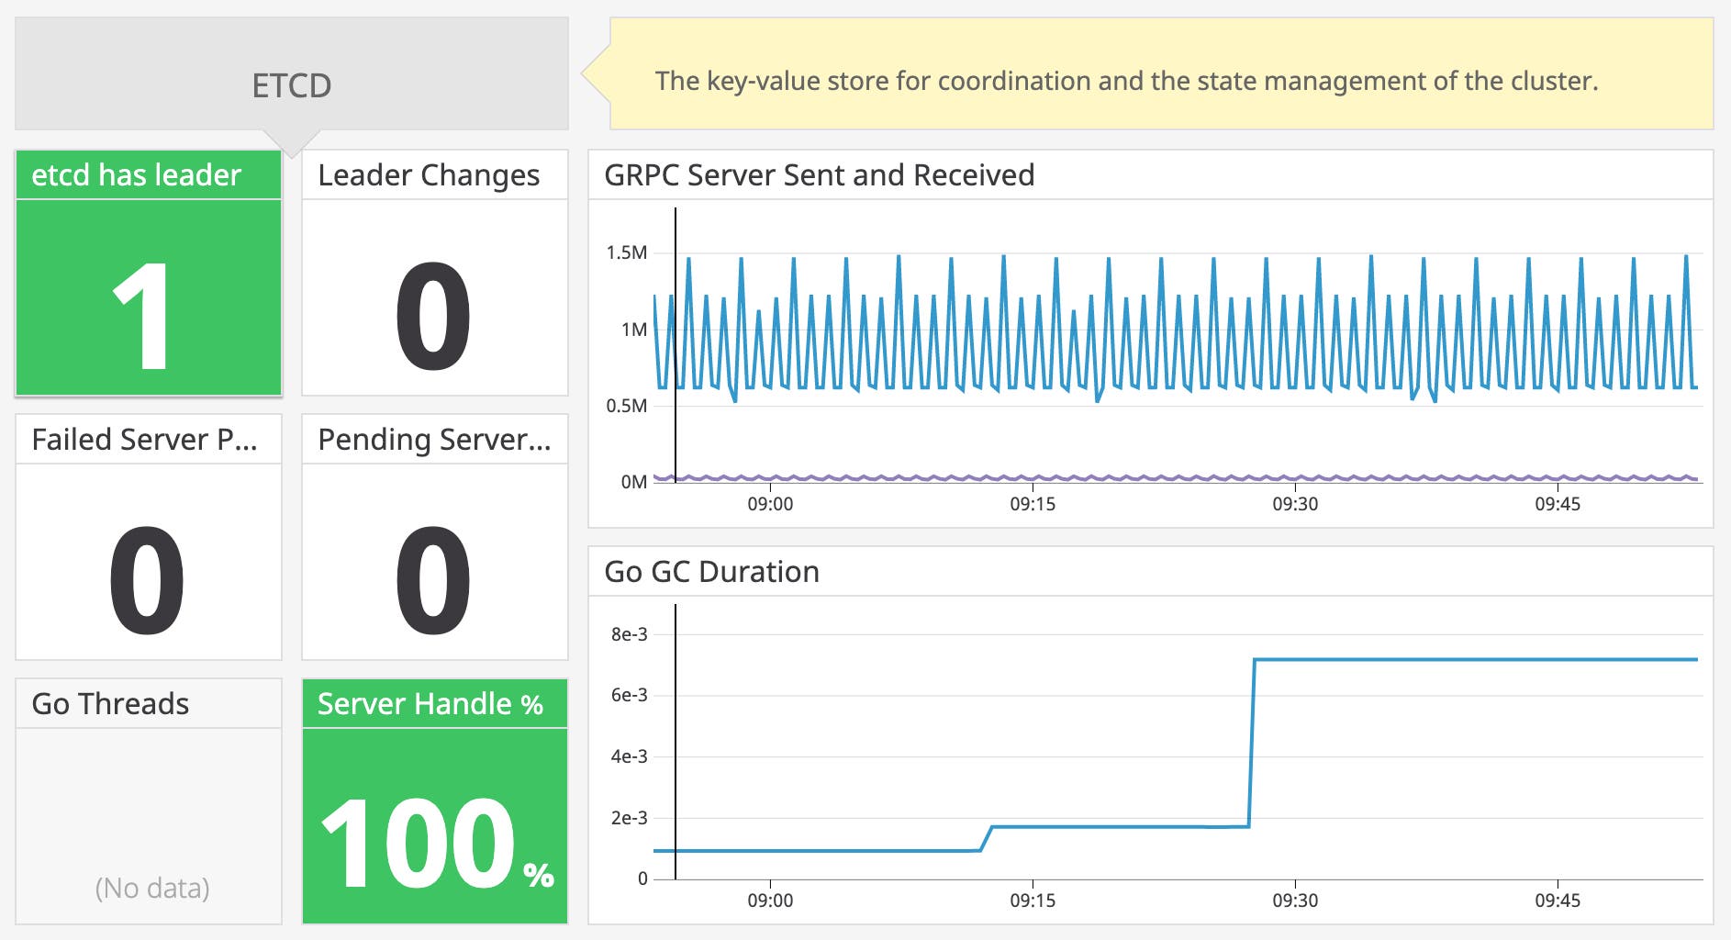Click the green Server Handle % panel
This screenshot has width=1731, height=940.
coord(431,808)
